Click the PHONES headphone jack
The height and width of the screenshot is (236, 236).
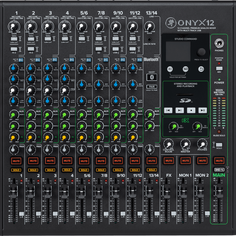tap(219, 43)
